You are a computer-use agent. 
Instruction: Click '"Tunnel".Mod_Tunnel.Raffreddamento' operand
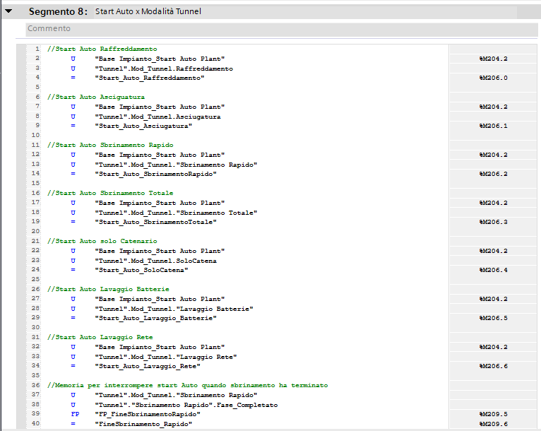pyautogui.click(x=164, y=69)
